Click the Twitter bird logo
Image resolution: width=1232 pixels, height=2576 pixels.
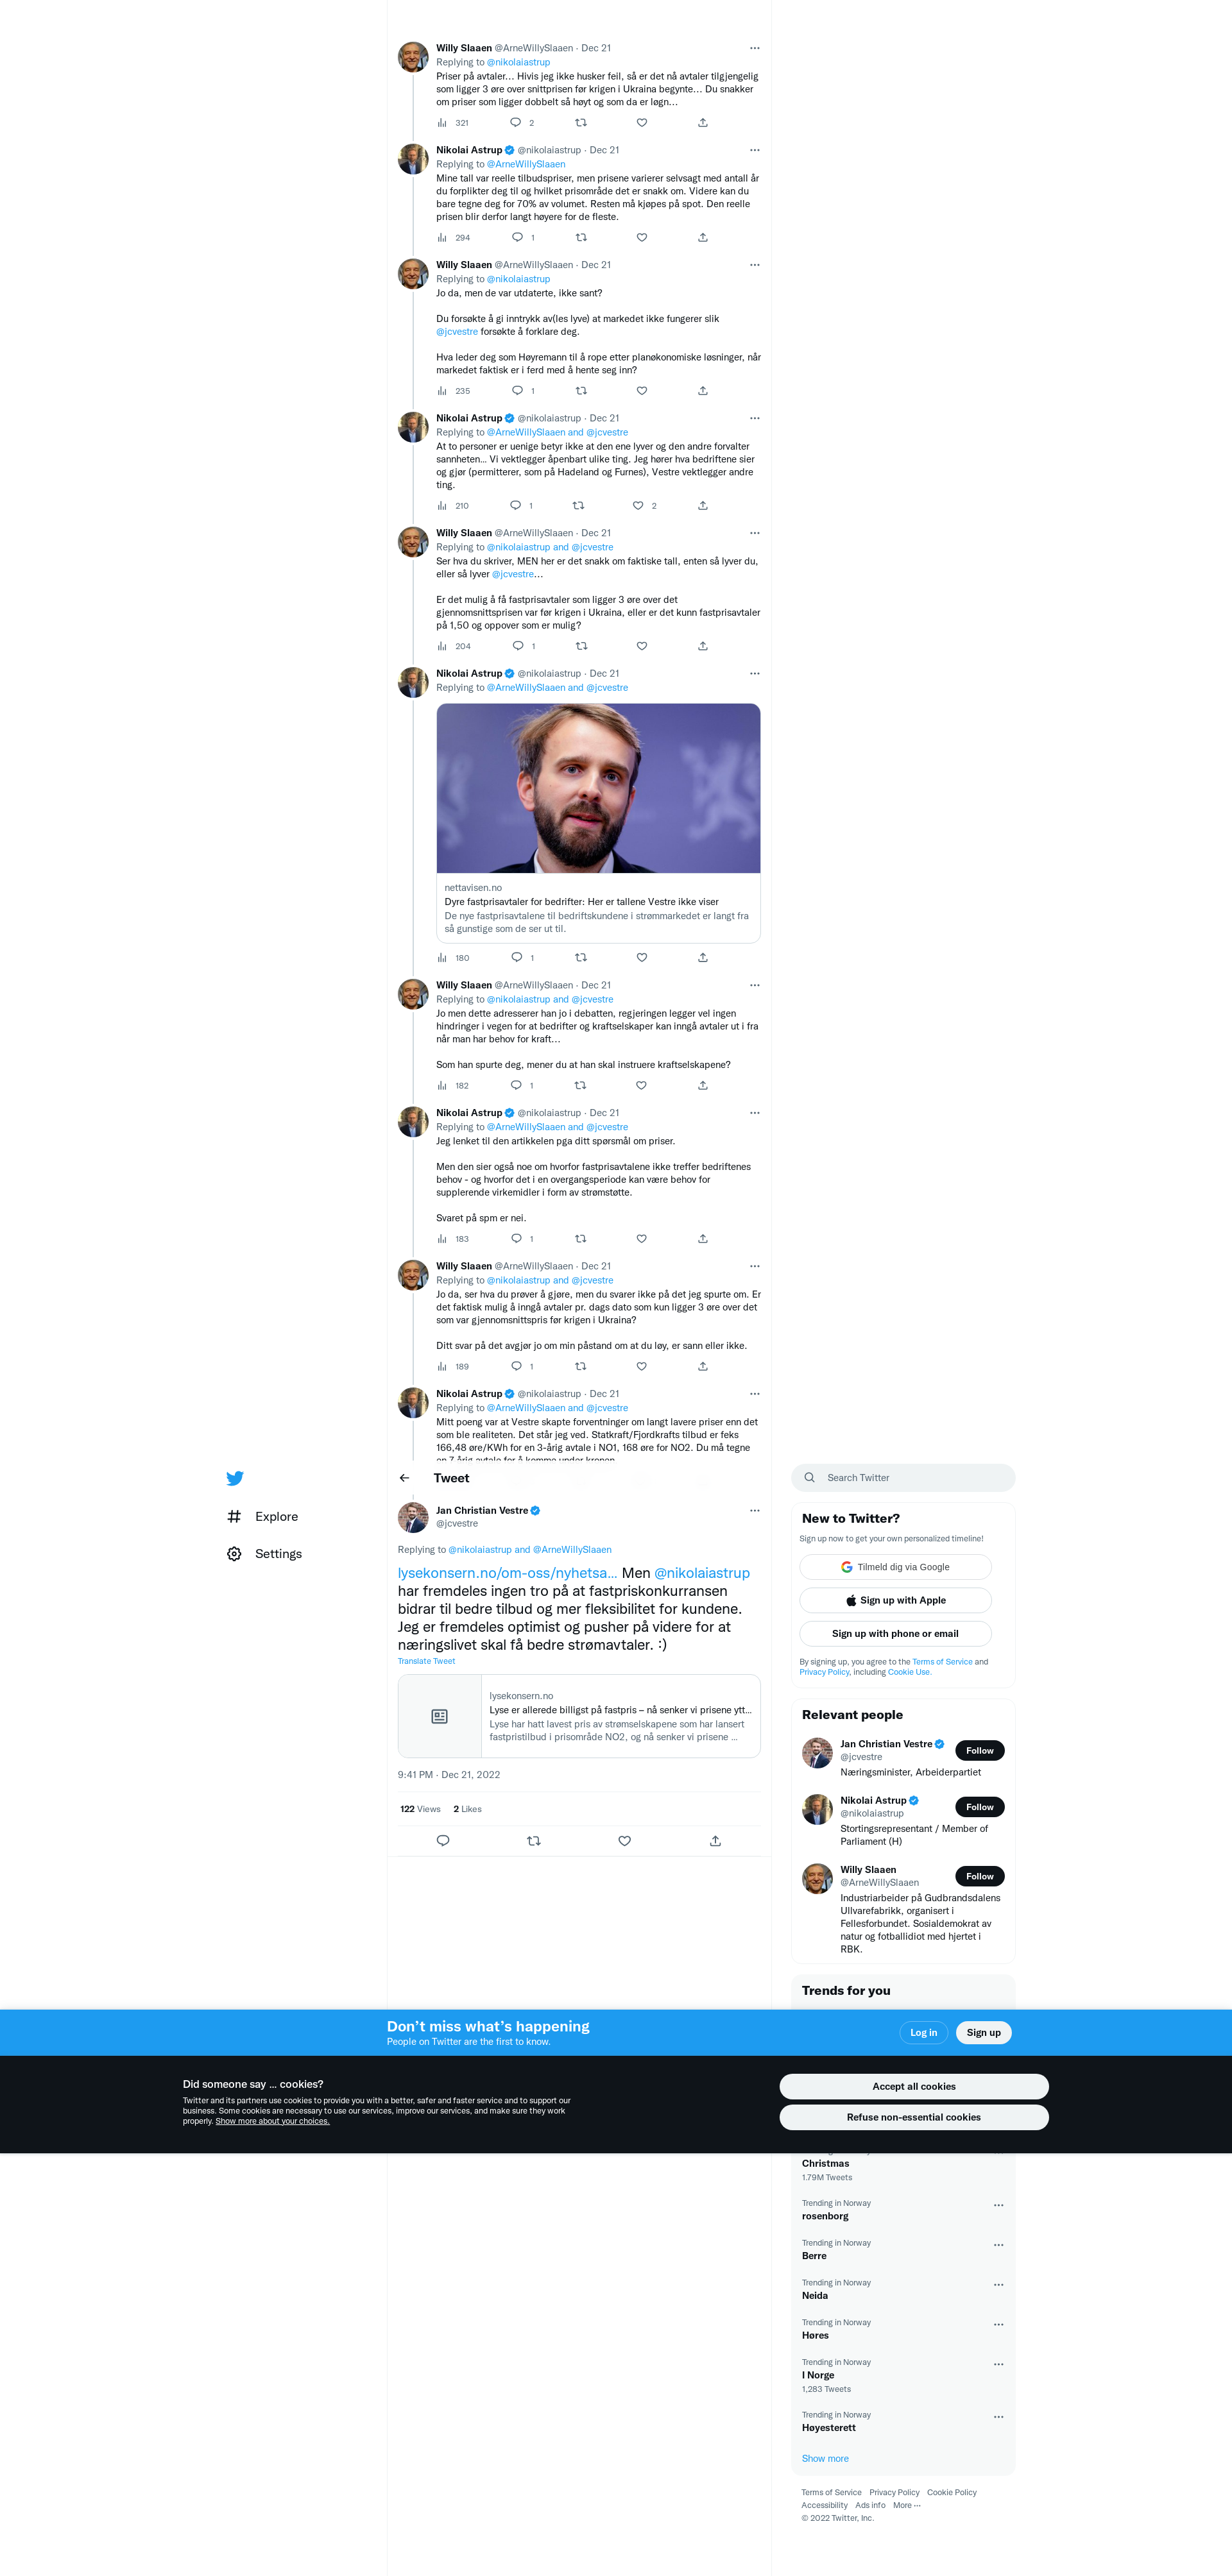tap(235, 1478)
